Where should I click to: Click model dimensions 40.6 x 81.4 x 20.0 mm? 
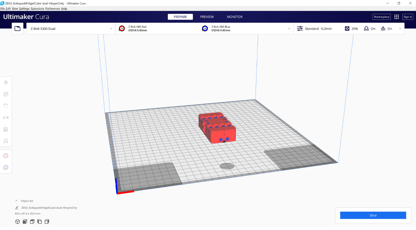[x=28, y=214]
